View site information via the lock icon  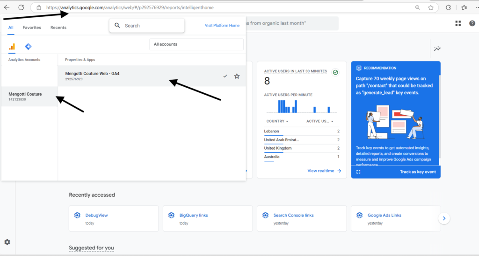39,7
